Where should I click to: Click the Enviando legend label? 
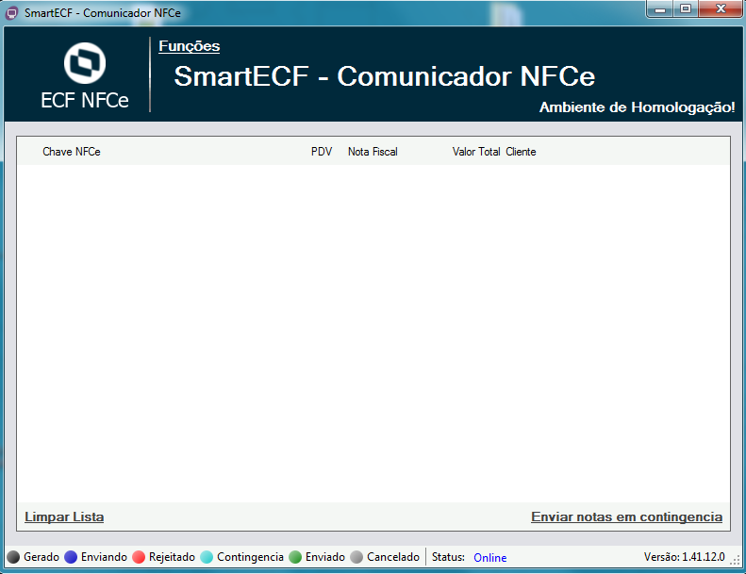[x=104, y=557]
